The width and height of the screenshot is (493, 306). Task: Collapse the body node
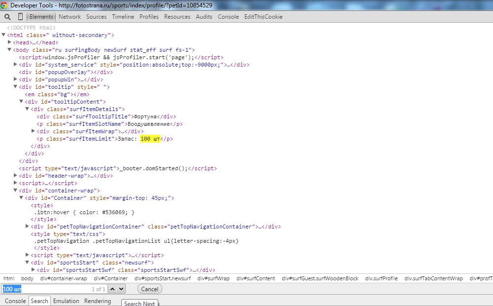click(9, 50)
